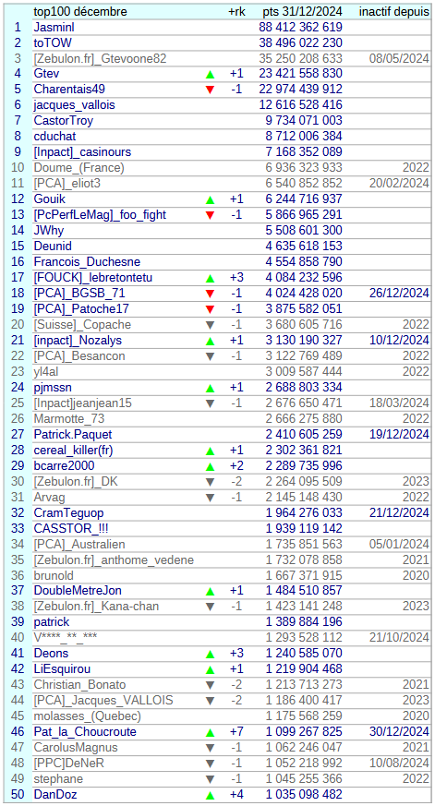435x806 pixels.
Task: Click the grey down arrow beside stephane
Action: pos(210,780)
